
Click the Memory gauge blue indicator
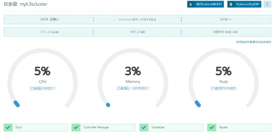(108, 105)
